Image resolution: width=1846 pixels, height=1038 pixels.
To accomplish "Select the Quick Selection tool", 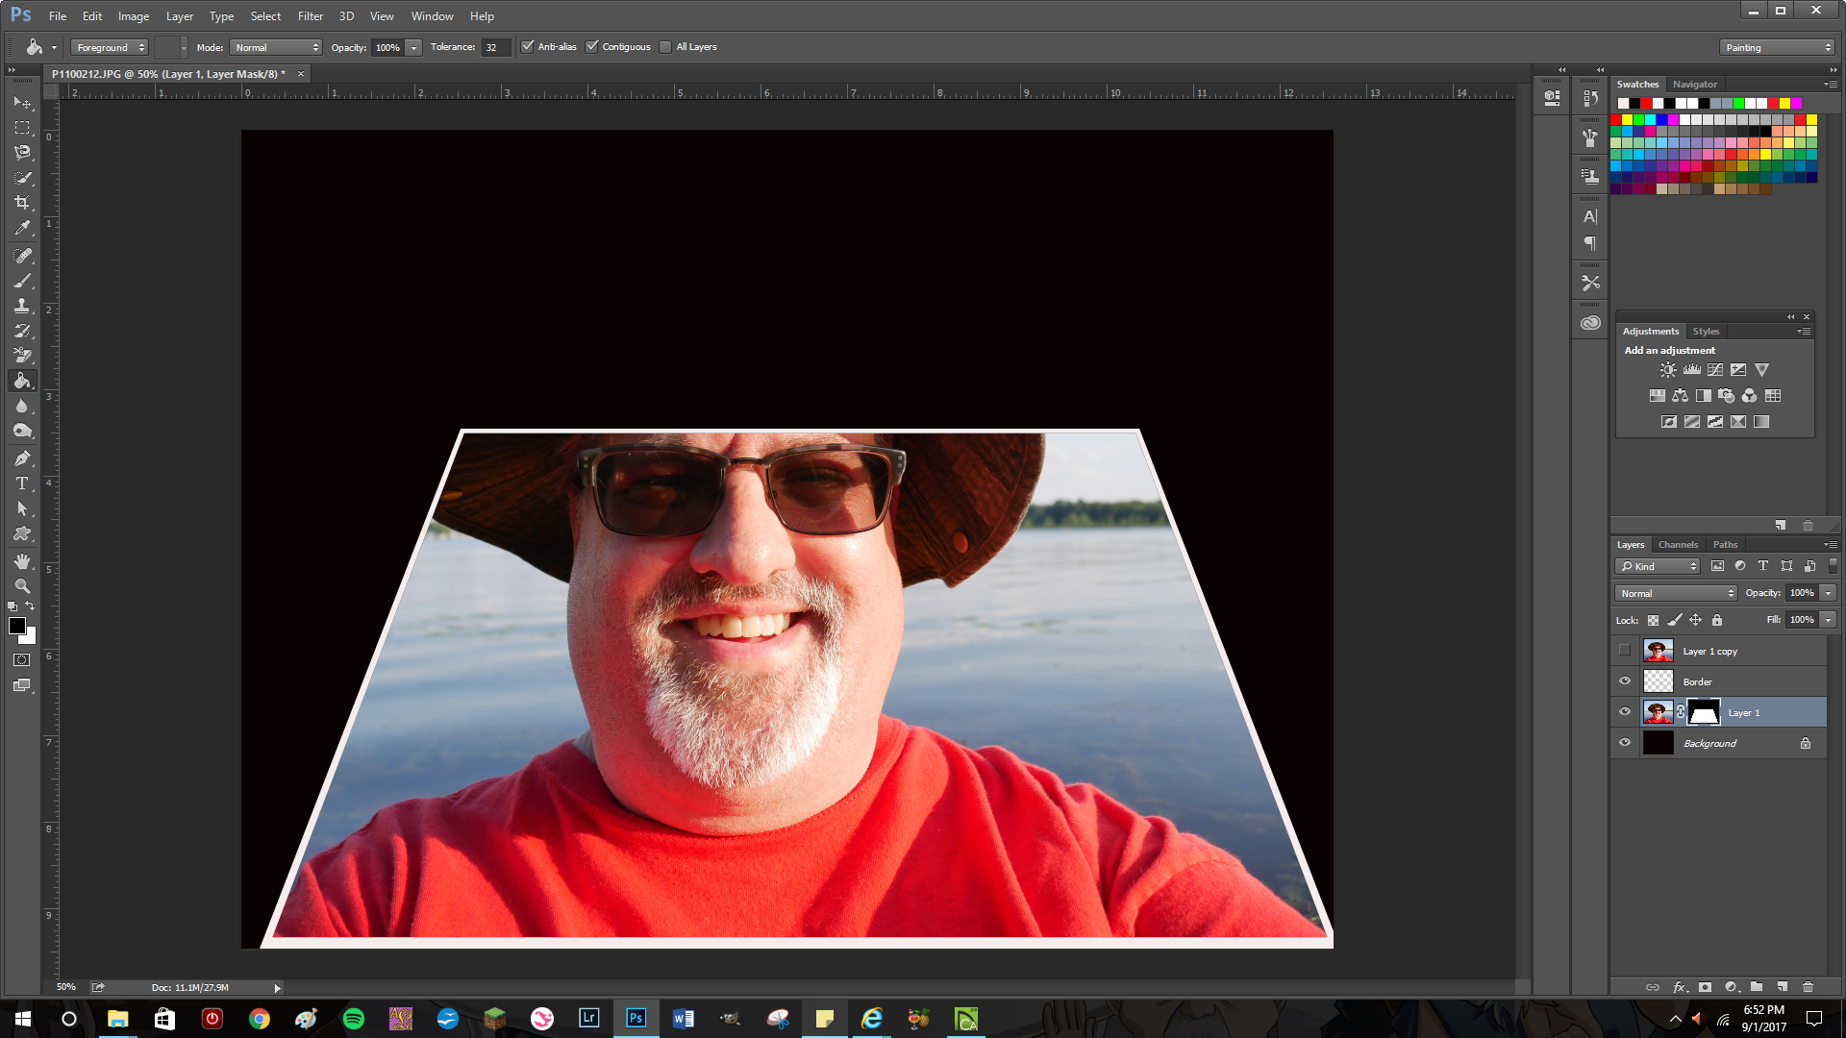I will (x=22, y=177).
